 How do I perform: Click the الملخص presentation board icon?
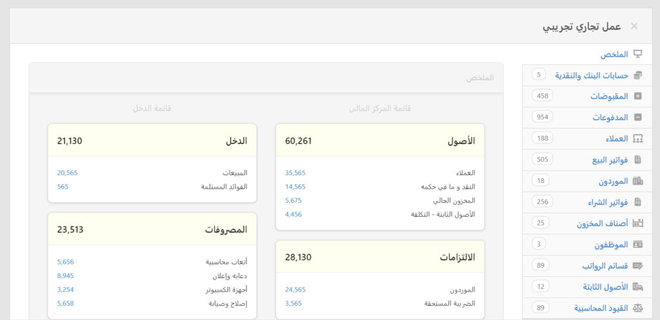click(638, 54)
